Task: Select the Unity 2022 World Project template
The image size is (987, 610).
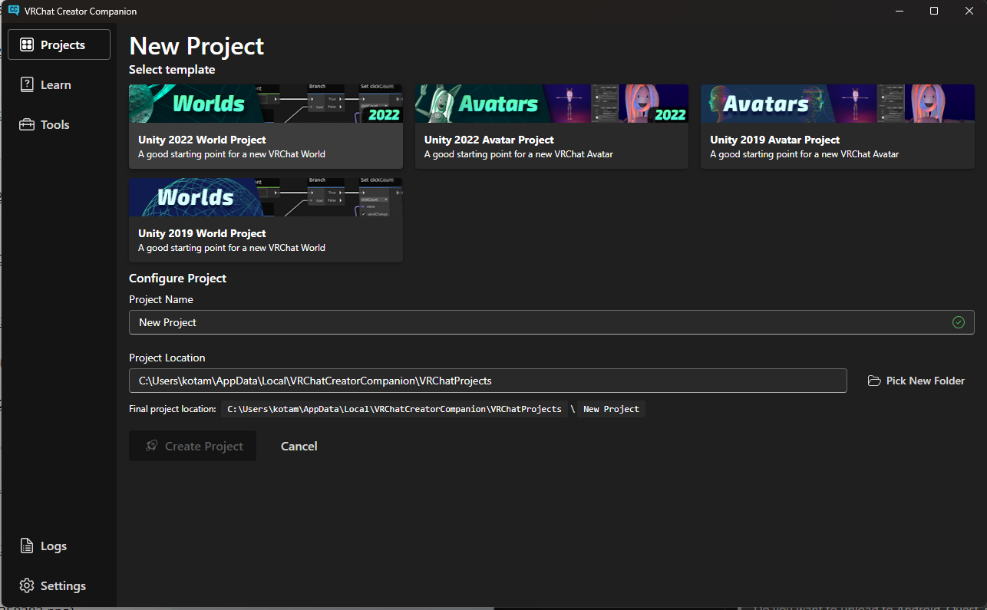Action: 266,127
